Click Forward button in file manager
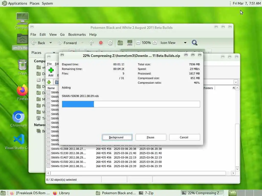The width and height of the screenshot is (262, 196). pyautogui.click(x=67, y=43)
